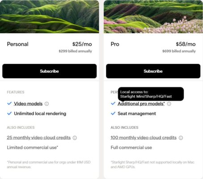Select 100 monthly video cloud credits link

[x=144, y=138]
